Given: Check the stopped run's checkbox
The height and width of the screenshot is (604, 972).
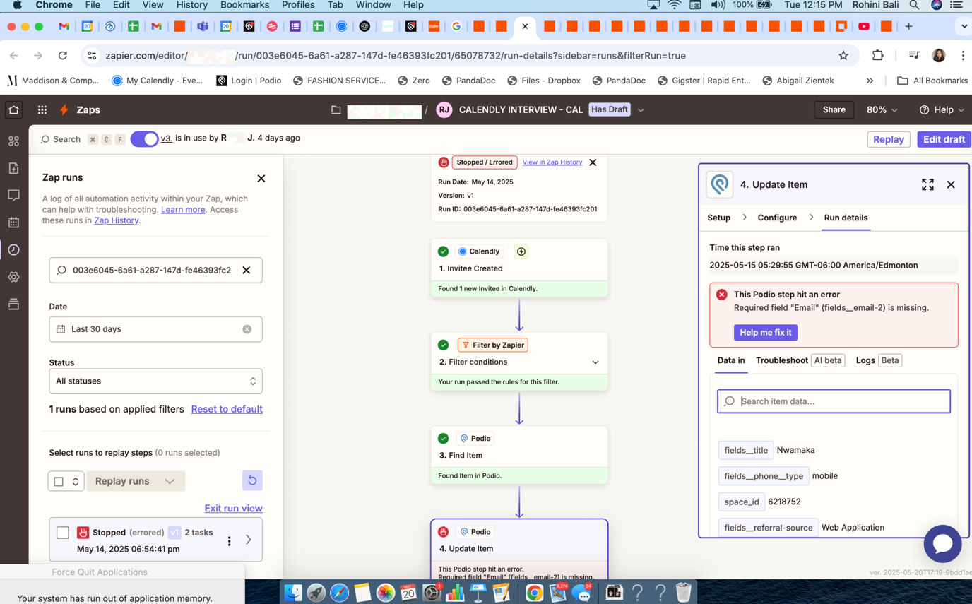Looking at the screenshot, I should click(63, 533).
